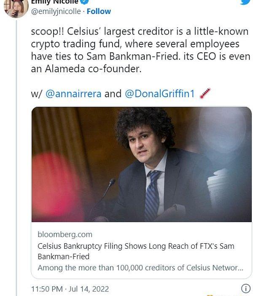Click the thermometer emoji in the tweet
The width and height of the screenshot is (253, 296).
point(205,93)
